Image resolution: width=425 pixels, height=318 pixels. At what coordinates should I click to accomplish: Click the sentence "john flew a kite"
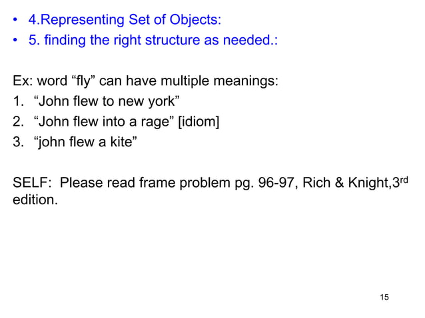[85, 142]
